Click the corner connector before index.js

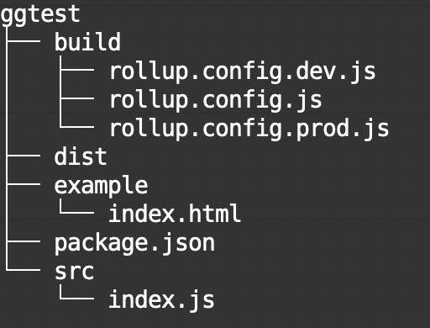(x=76, y=292)
